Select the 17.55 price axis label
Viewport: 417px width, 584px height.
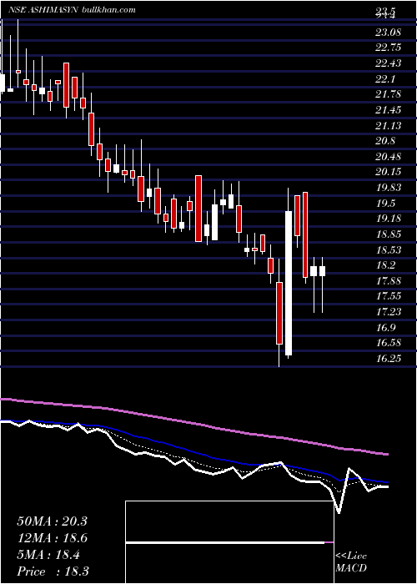[389, 296]
